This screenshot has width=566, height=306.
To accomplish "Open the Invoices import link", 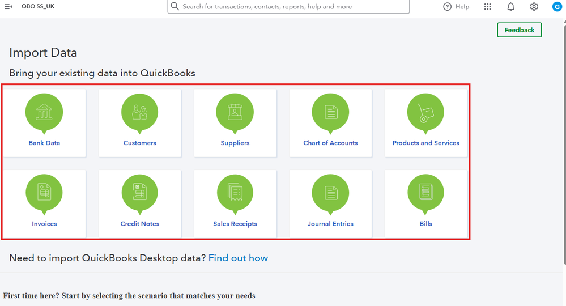I will point(44,224).
